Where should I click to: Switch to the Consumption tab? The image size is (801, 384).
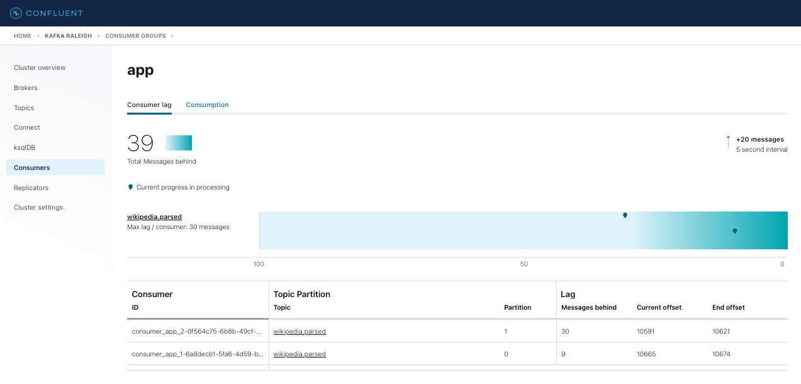(207, 104)
